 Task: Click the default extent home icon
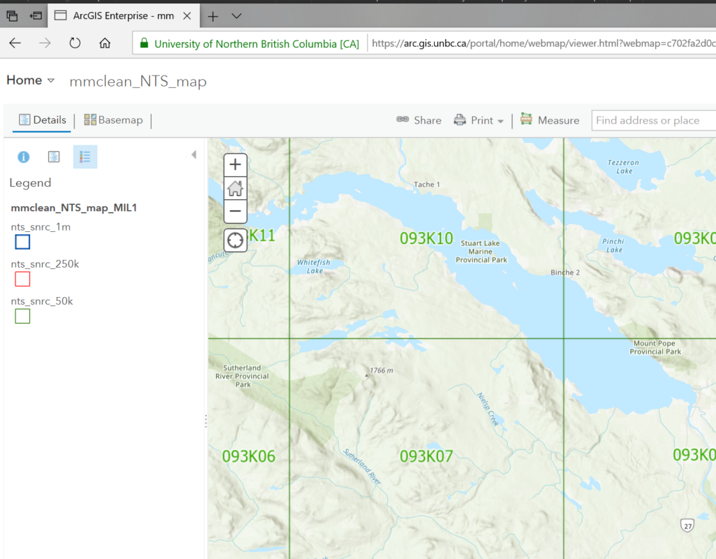pos(235,188)
